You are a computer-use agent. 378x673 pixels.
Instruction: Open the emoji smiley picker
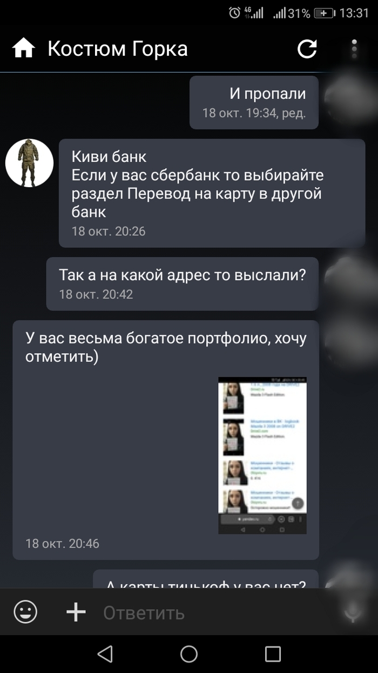pyautogui.click(x=25, y=612)
